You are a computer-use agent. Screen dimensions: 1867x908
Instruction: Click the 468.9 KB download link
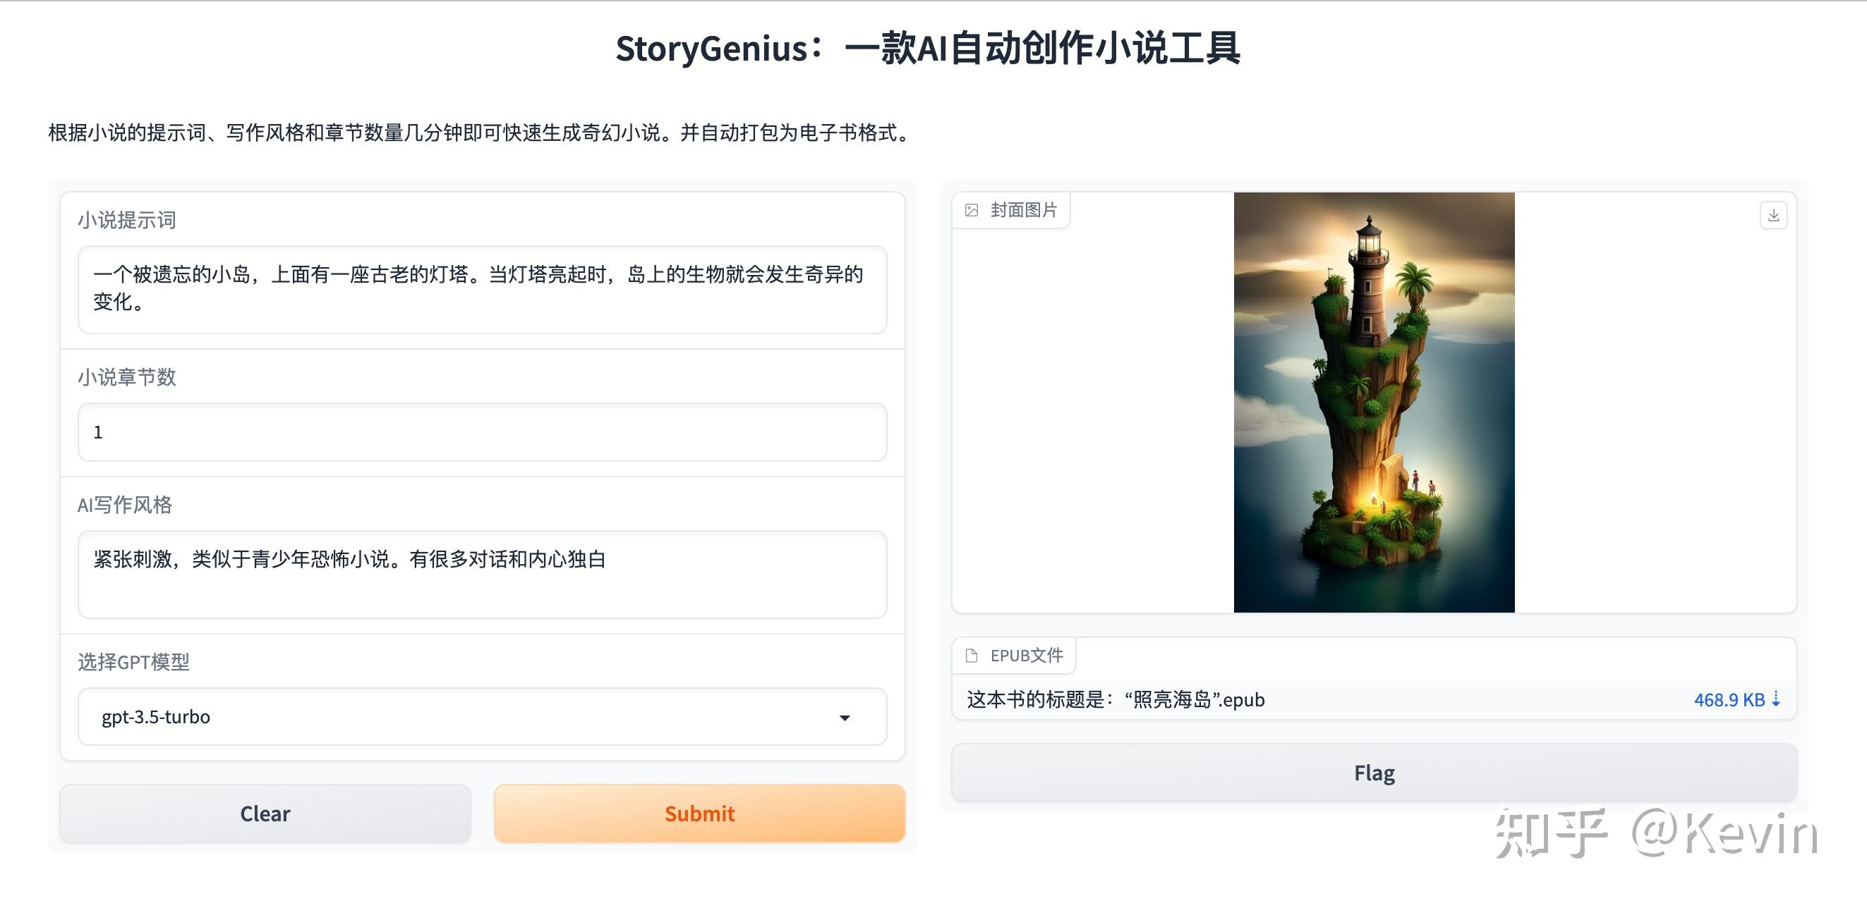pos(1730,699)
